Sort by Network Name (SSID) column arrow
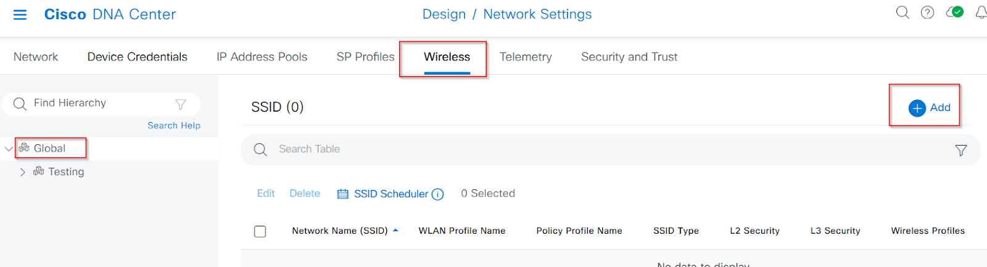Image resolution: width=987 pixels, height=267 pixels. click(395, 230)
